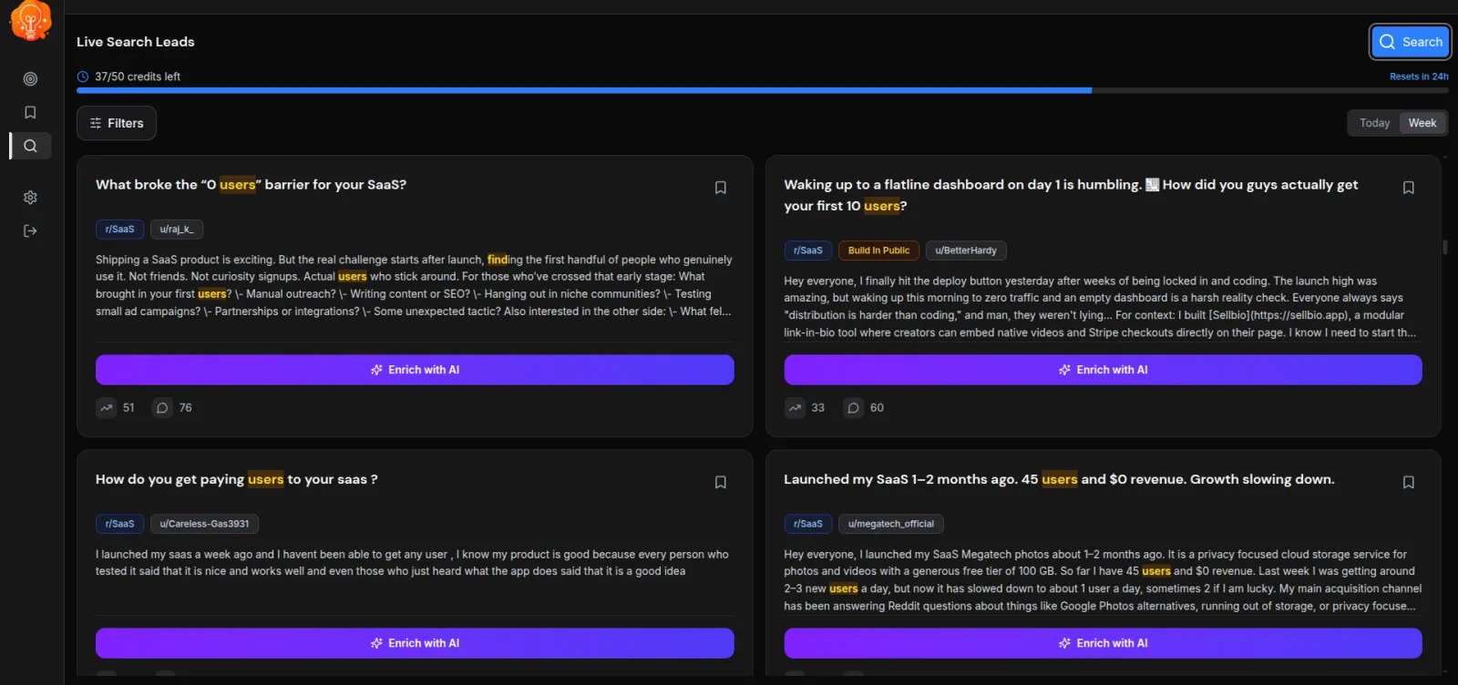Screen dimensions: 1458x685
Task: Click the "Resets in 24h" text
Action: pos(1419,77)
